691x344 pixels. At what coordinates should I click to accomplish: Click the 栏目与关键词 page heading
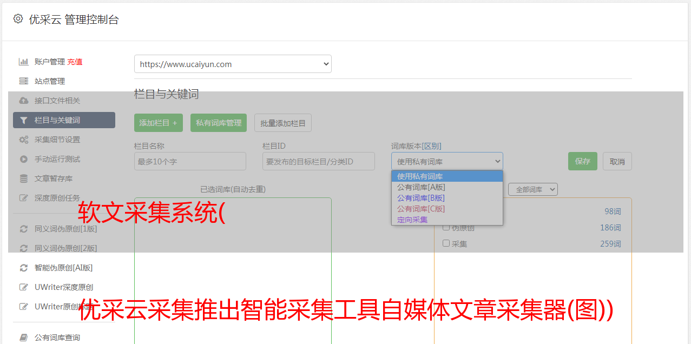click(x=167, y=94)
